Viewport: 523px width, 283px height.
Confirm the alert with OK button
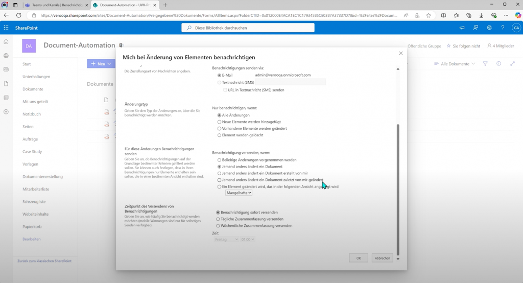coord(359,258)
